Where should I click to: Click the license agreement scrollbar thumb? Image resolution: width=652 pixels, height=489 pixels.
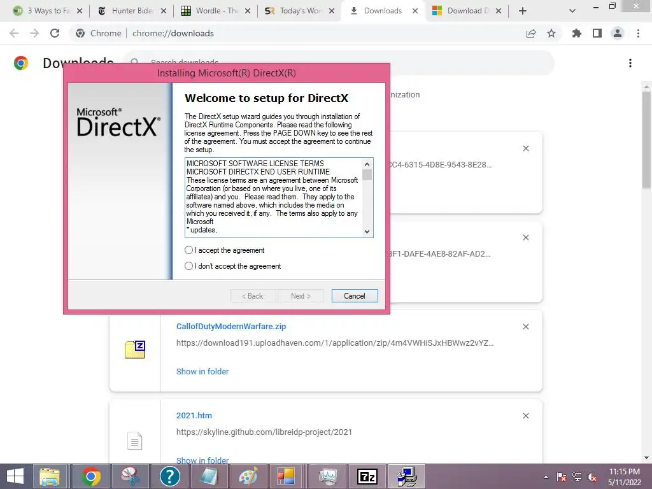(367, 175)
